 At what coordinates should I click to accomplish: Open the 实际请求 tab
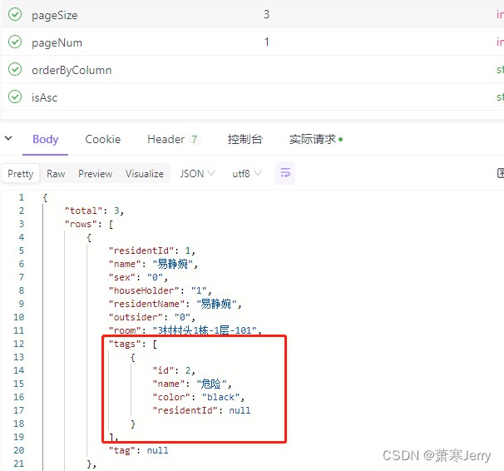click(316, 139)
